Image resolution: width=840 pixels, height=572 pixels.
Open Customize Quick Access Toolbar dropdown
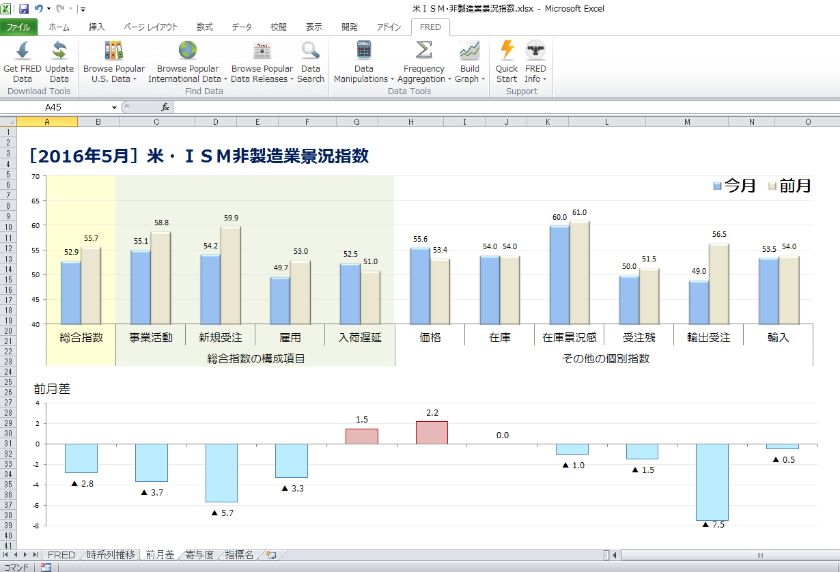pyautogui.click(x=83, y=9)
